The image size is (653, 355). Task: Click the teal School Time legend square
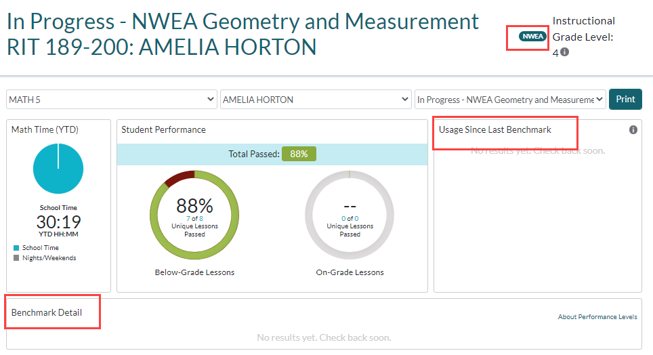tap(16, 248)
